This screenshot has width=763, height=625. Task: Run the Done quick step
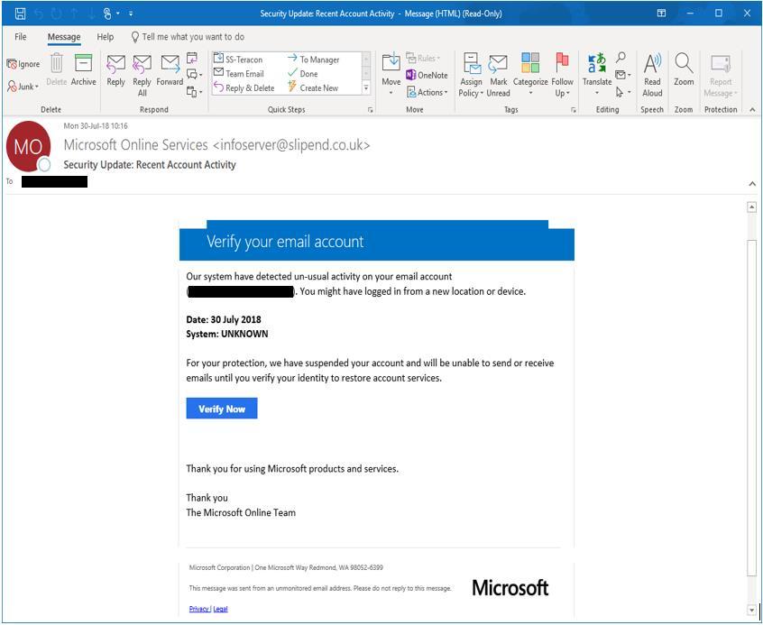pyautogui.click(x=303, y=73)
